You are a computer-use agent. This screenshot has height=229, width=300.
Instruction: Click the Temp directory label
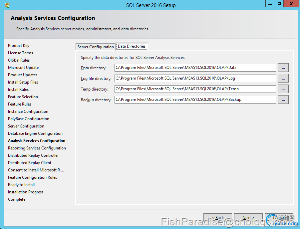pos(94,89)
